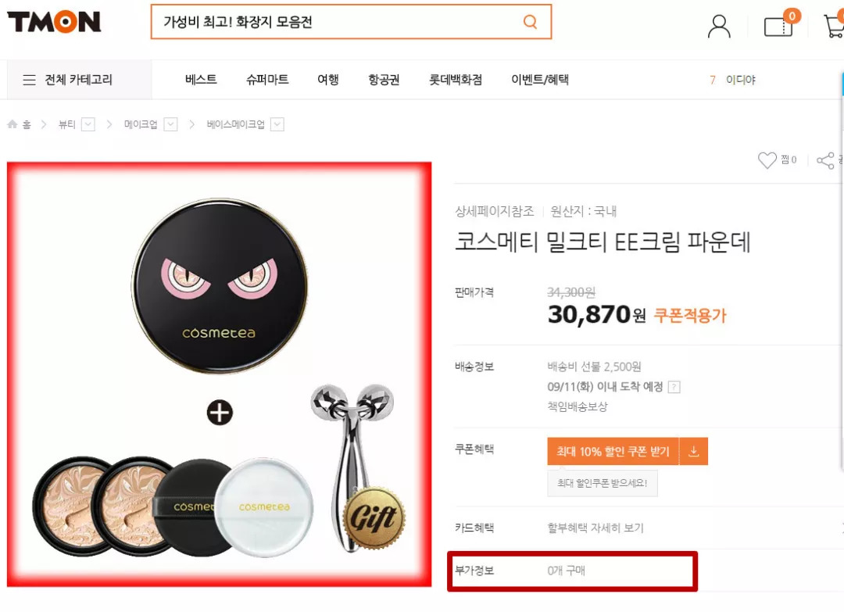
Task: Expand the 베이스메이크업 breadcrumb dropdown
Action: [x=277, y=123]
